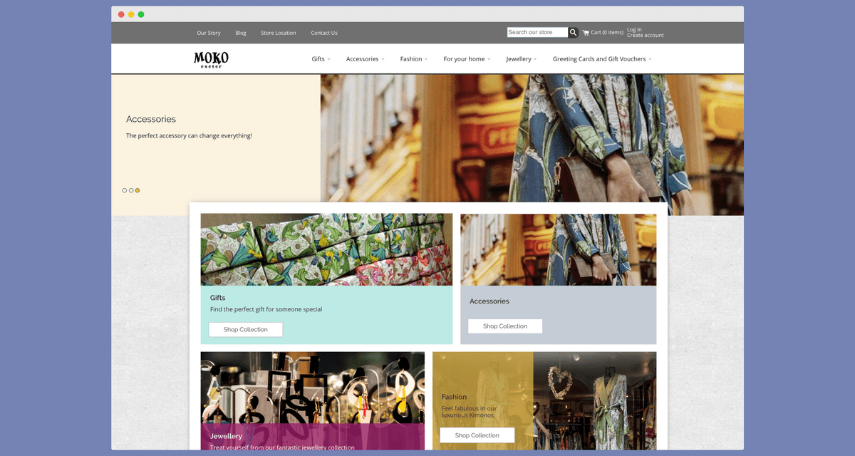Open the Blog link
The height and width of the screenshot is (456, 855).
[241, 33]
